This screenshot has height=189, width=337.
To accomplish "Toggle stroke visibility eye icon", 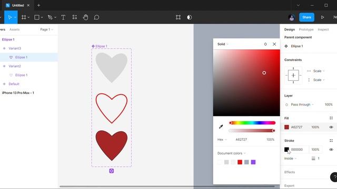I will 331,150.
